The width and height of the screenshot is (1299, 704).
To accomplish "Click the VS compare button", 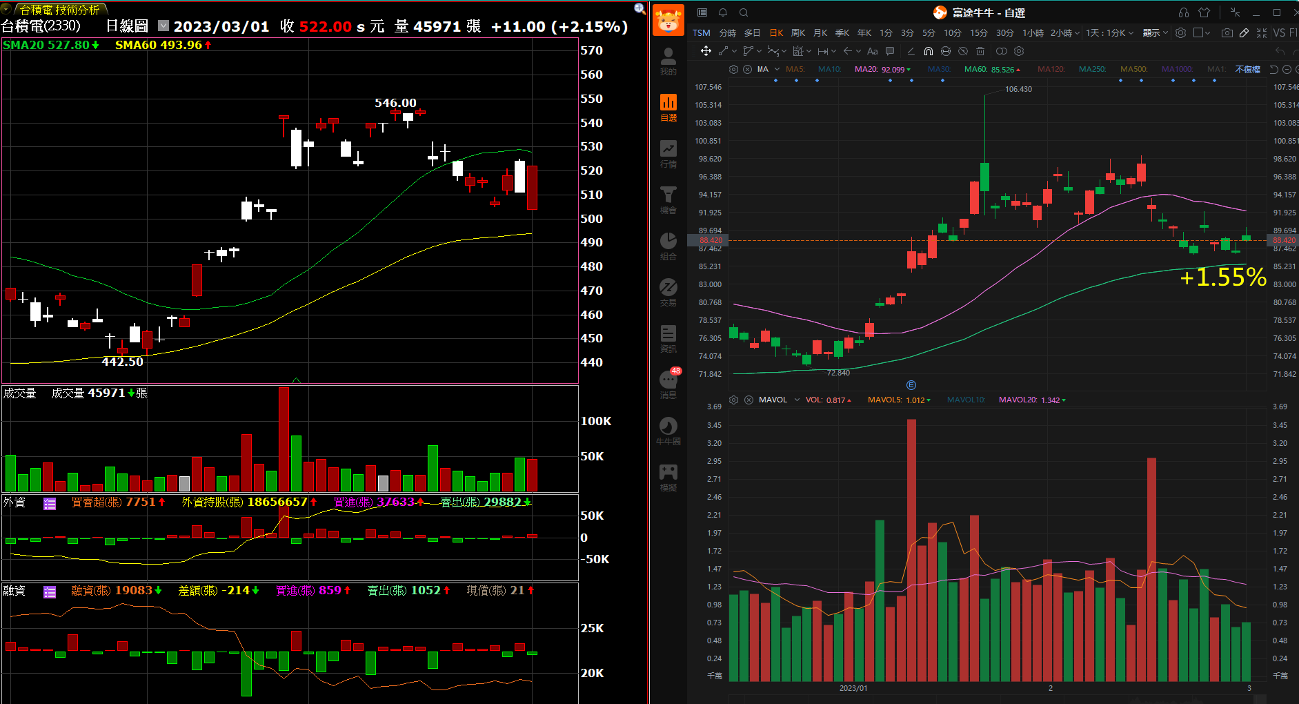I will pos(1279,32).
